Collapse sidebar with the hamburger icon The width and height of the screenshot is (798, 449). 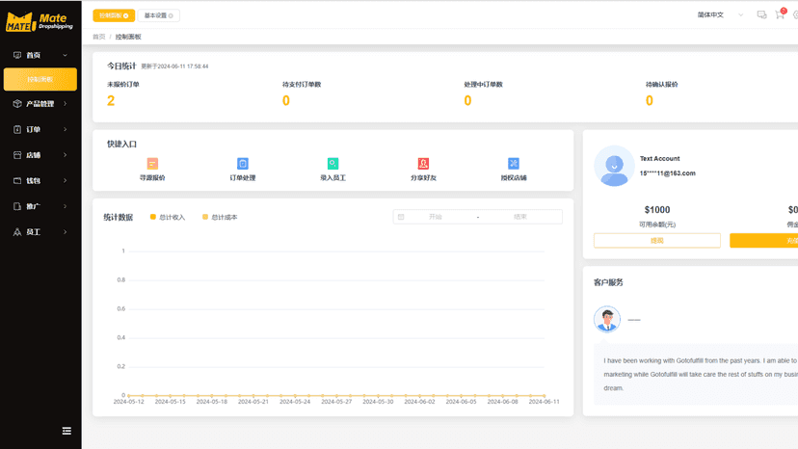(x=66, y=431)
